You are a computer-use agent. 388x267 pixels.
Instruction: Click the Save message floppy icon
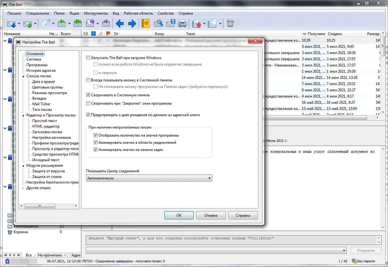(x=170, y=23)
